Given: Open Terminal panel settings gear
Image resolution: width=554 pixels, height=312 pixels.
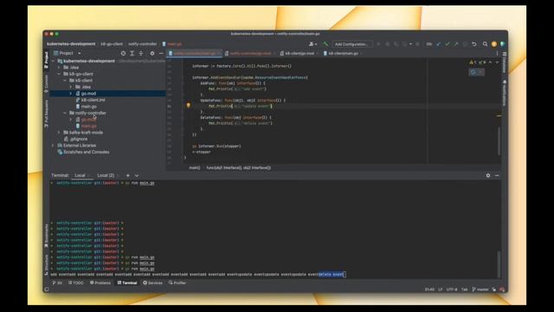Looking at the screenshot, I should 488,175.
